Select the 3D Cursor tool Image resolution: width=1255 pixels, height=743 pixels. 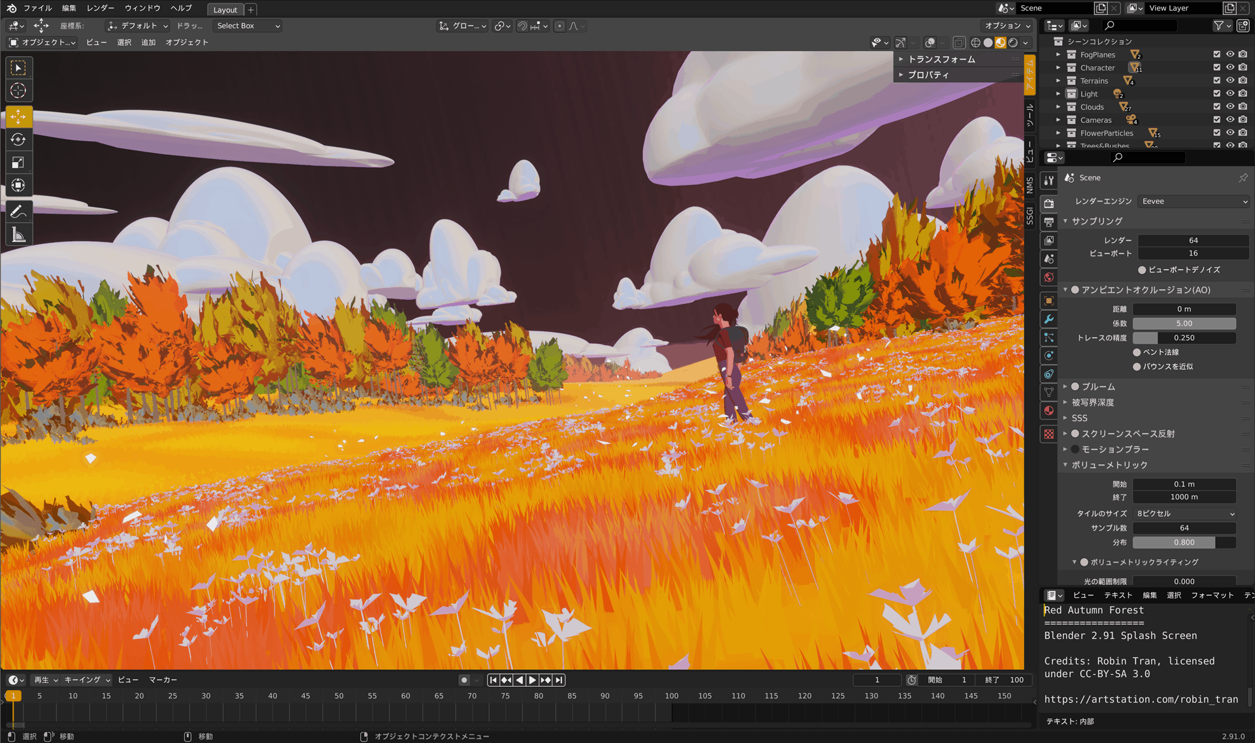click(18, 91)
